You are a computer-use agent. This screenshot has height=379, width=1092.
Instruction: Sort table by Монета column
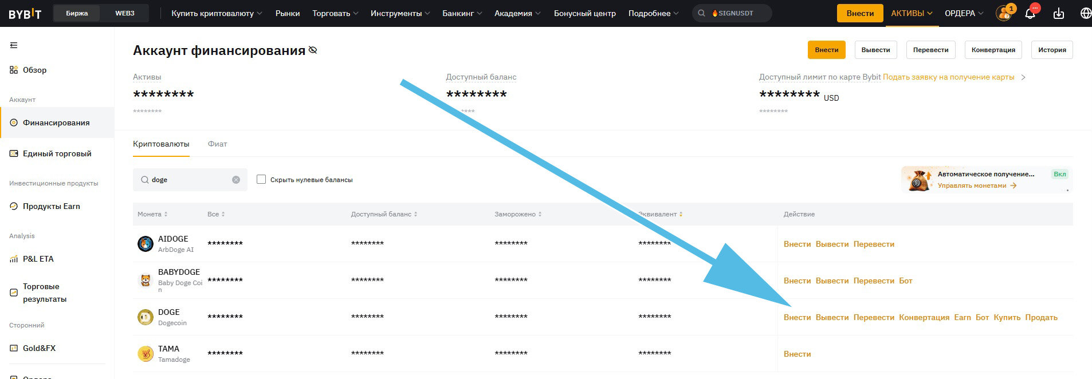(152, 214)
